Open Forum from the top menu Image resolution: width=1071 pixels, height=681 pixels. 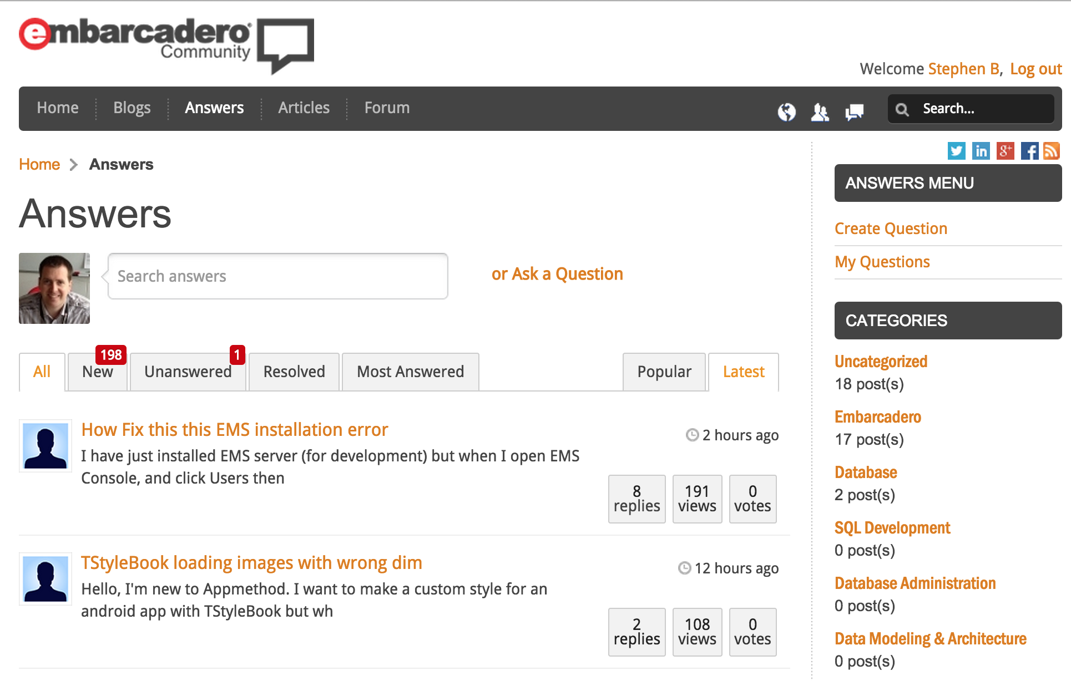point(387,108)
